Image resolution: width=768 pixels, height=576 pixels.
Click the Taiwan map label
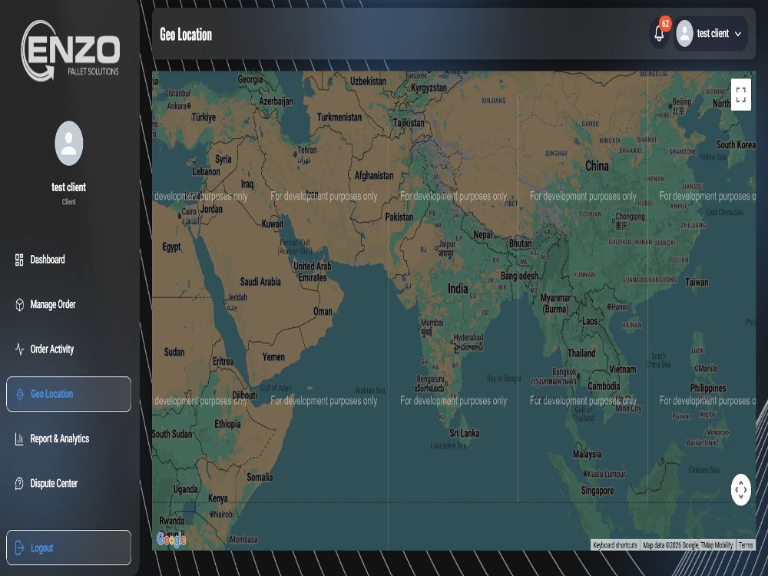coord(697,282)
